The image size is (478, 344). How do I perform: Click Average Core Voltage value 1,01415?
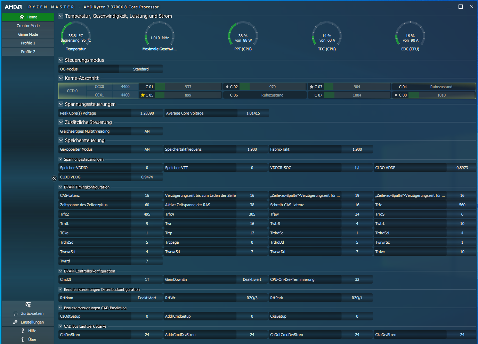[x=253, y=113]
